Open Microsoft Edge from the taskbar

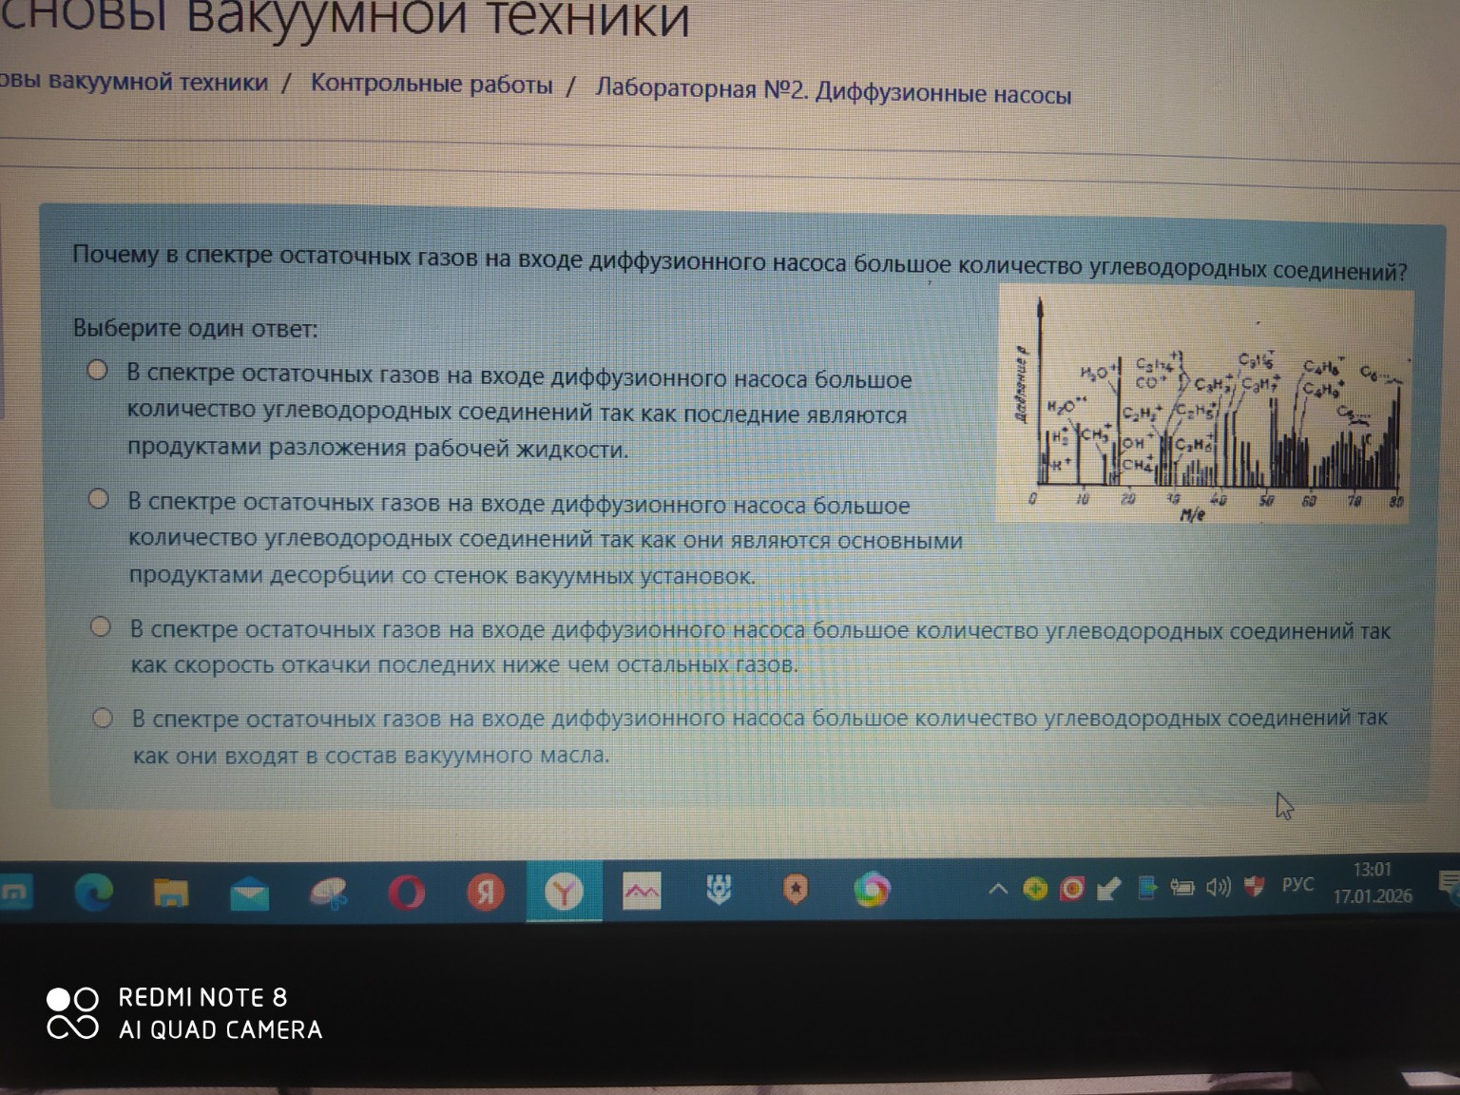point(95,892)
